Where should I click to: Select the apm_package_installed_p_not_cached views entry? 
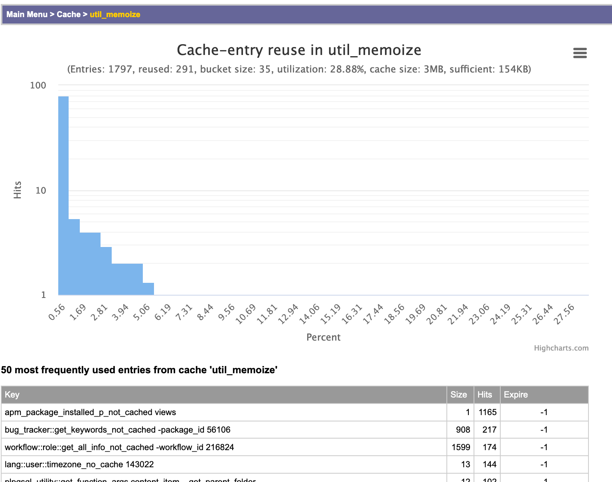pyautogui.click(x=90, y=412)
